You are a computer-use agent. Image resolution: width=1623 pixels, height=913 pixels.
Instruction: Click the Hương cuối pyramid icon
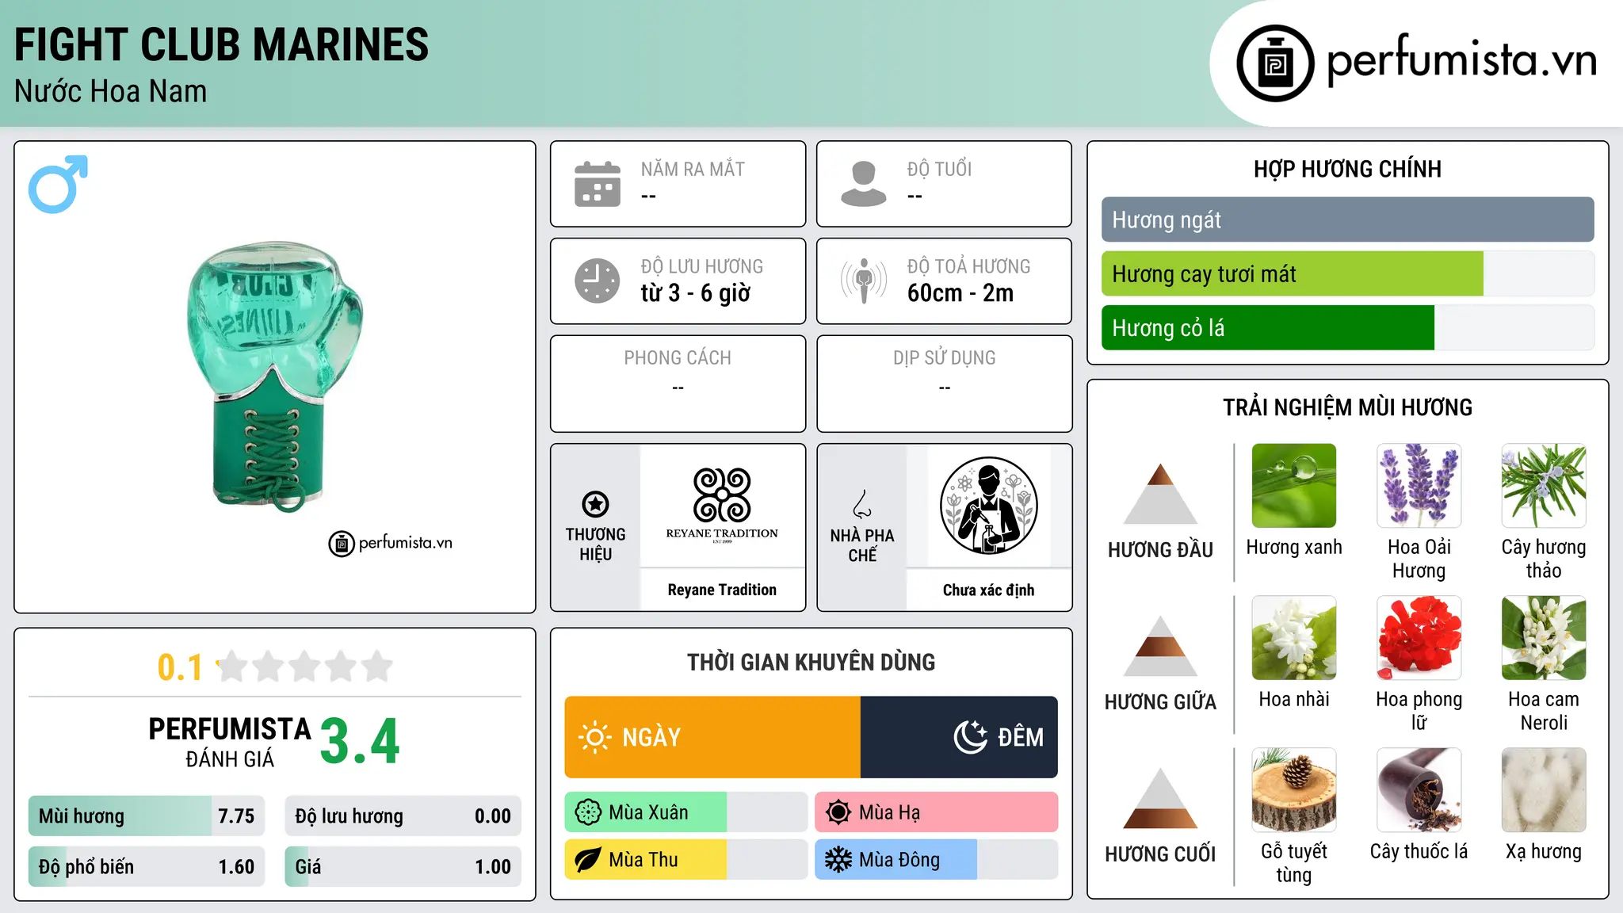(1160, 798)
